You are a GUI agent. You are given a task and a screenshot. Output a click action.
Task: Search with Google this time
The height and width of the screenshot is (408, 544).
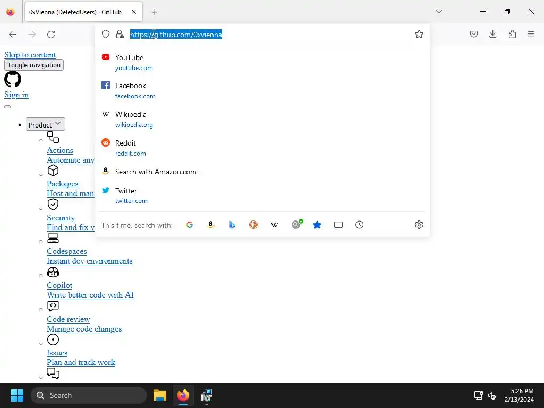coord(190,225)
